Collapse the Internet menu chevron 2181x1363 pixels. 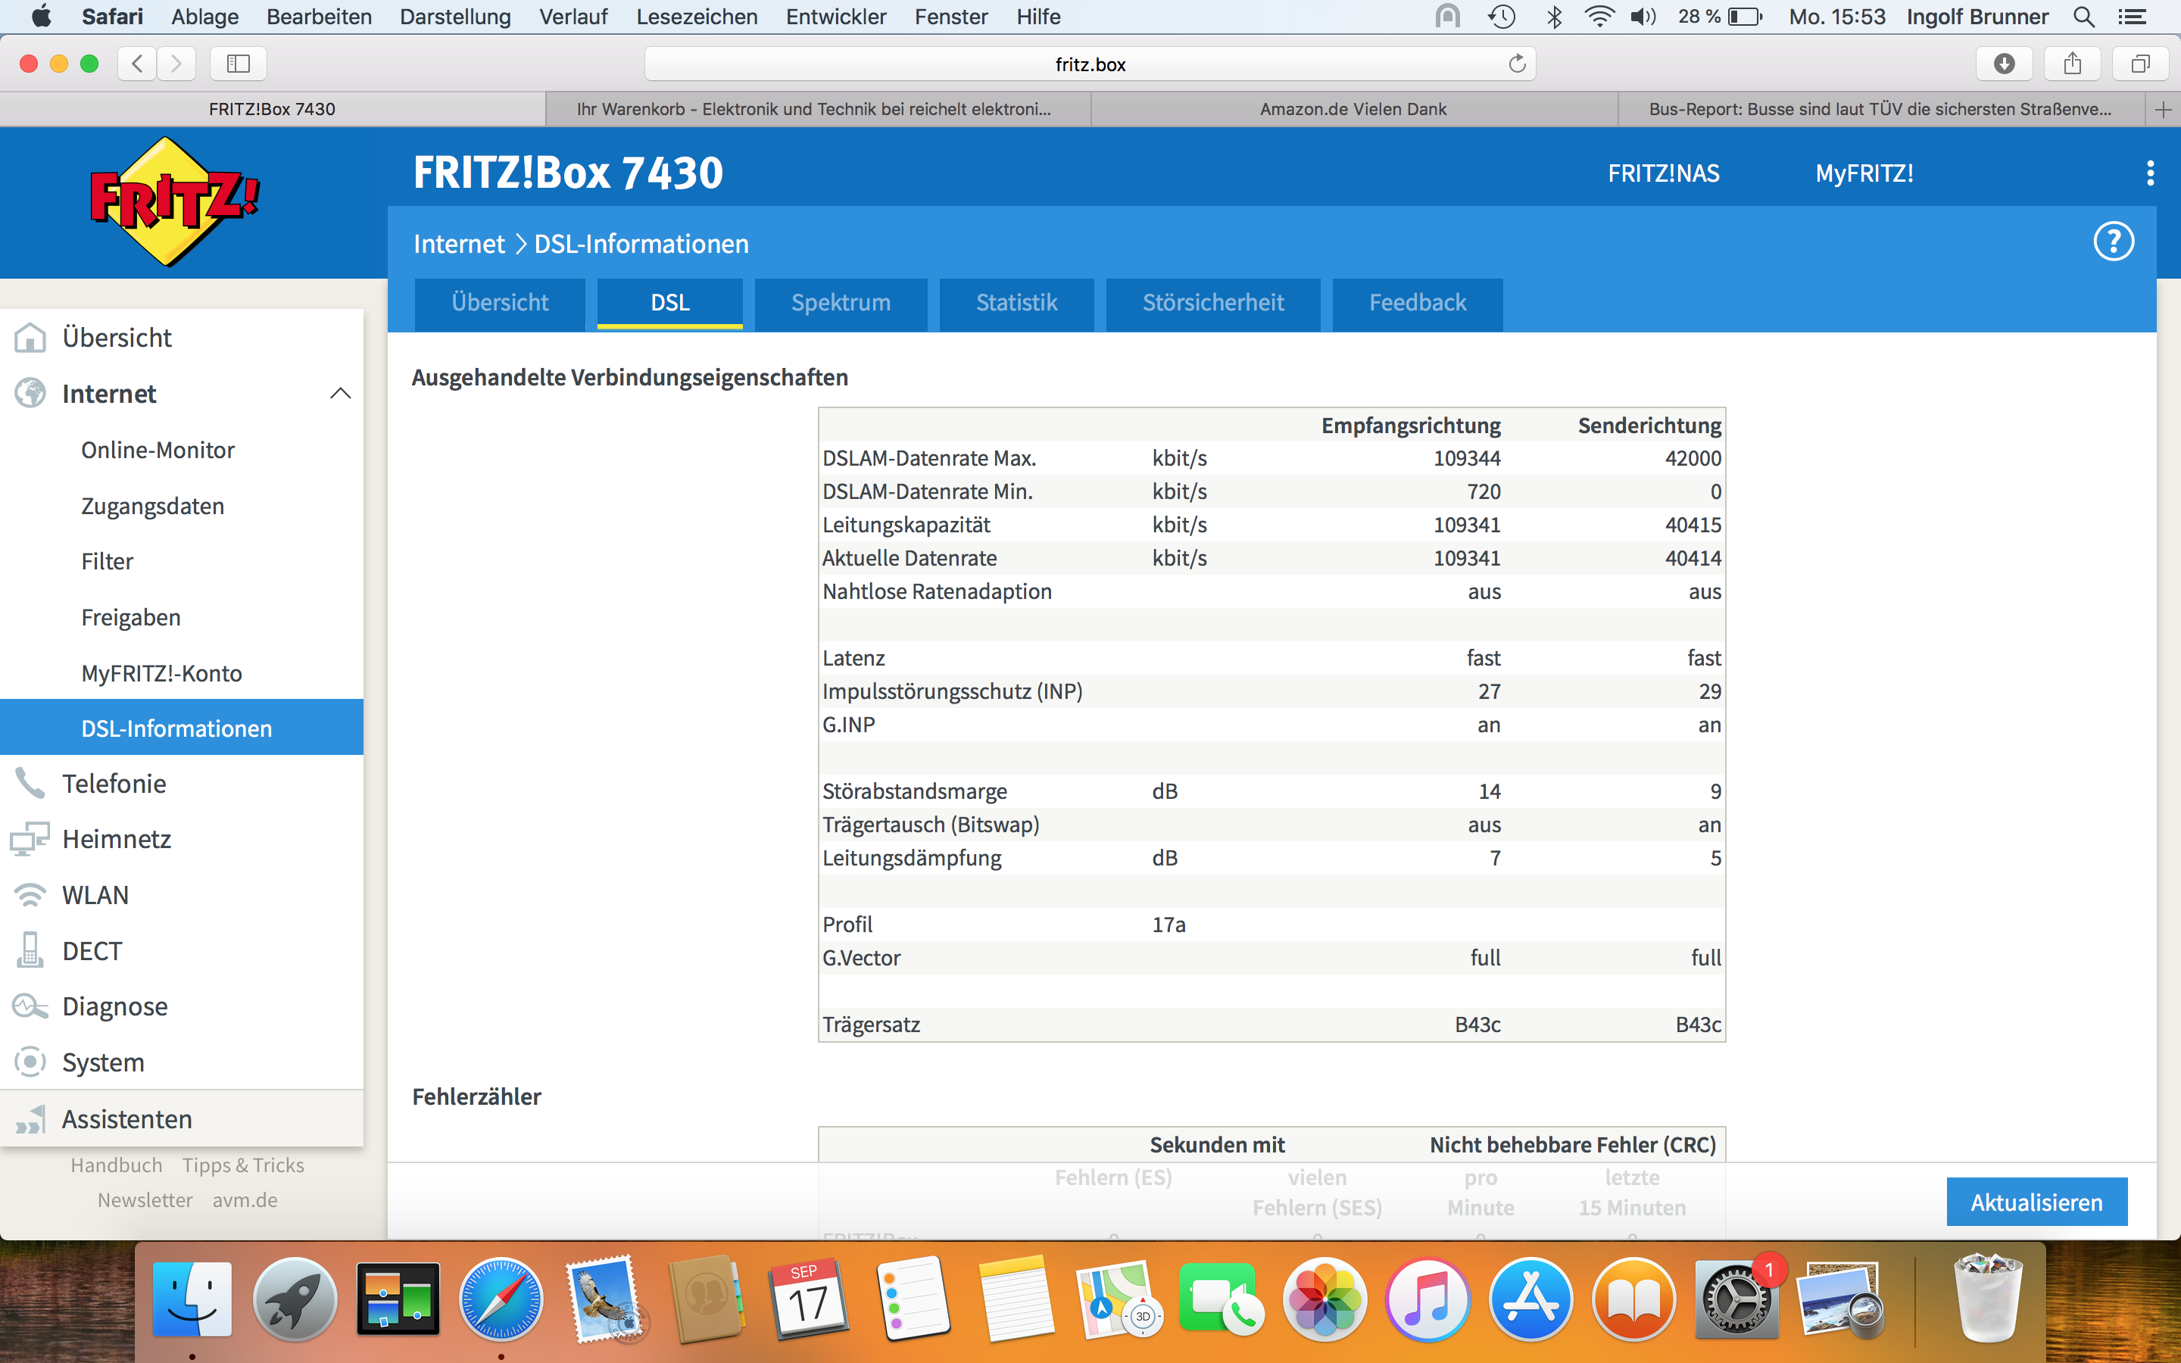pyautogui.click(x=340, y=394)
